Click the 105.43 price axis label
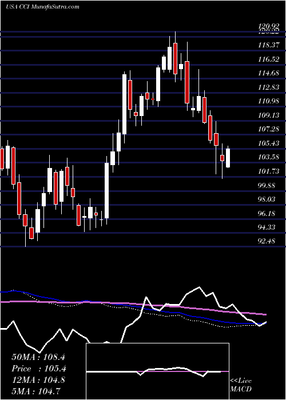The height and width of the screenshot is (400, 286). coord(268,143)
